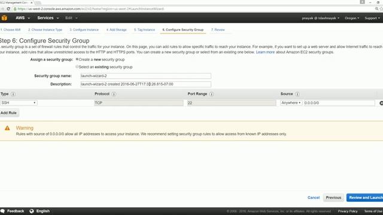Click the Cancel link

(314, 198)
